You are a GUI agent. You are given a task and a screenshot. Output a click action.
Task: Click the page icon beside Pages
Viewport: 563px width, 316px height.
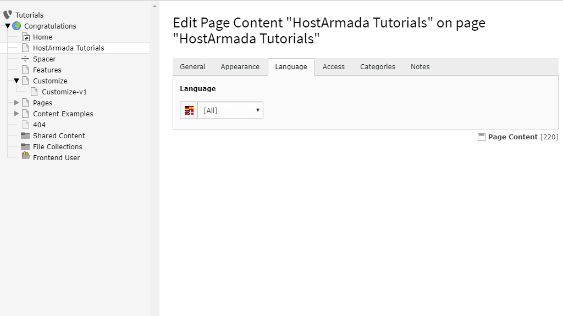point(25,103)
